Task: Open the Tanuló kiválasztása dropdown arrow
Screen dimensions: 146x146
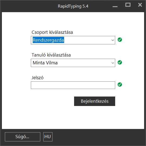Action: [113, 63]
